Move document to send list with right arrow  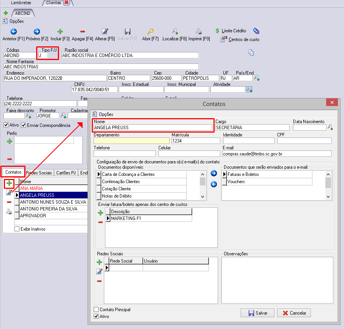(x=214, y=173)
